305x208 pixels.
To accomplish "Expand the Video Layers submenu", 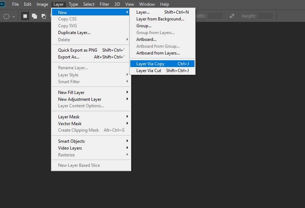I will tap(91, 148).
